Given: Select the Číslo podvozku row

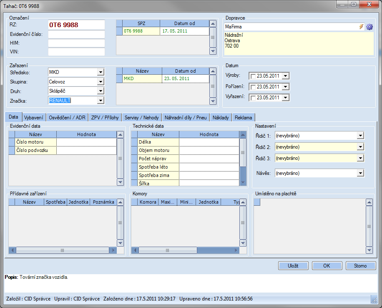Looking at the screenshot, I should 63,150.
